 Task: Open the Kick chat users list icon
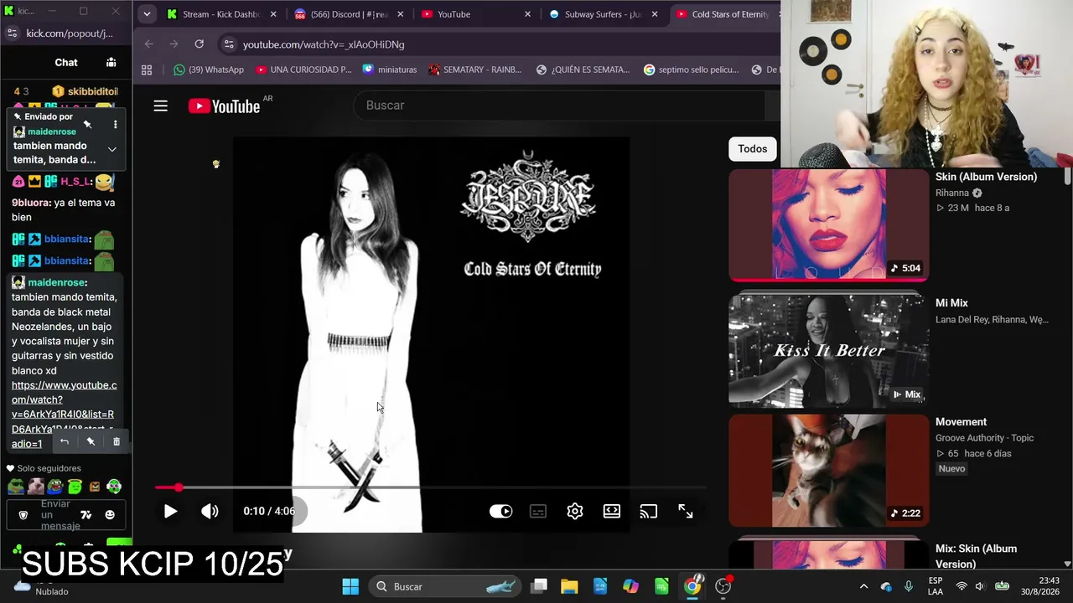tap(111, 62)
